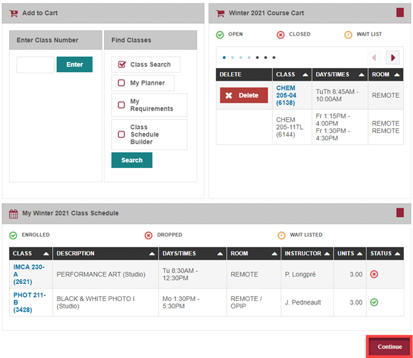Click the Search button under Find Classes
This screenshot has height=358, width=413.
coord(132,160)
